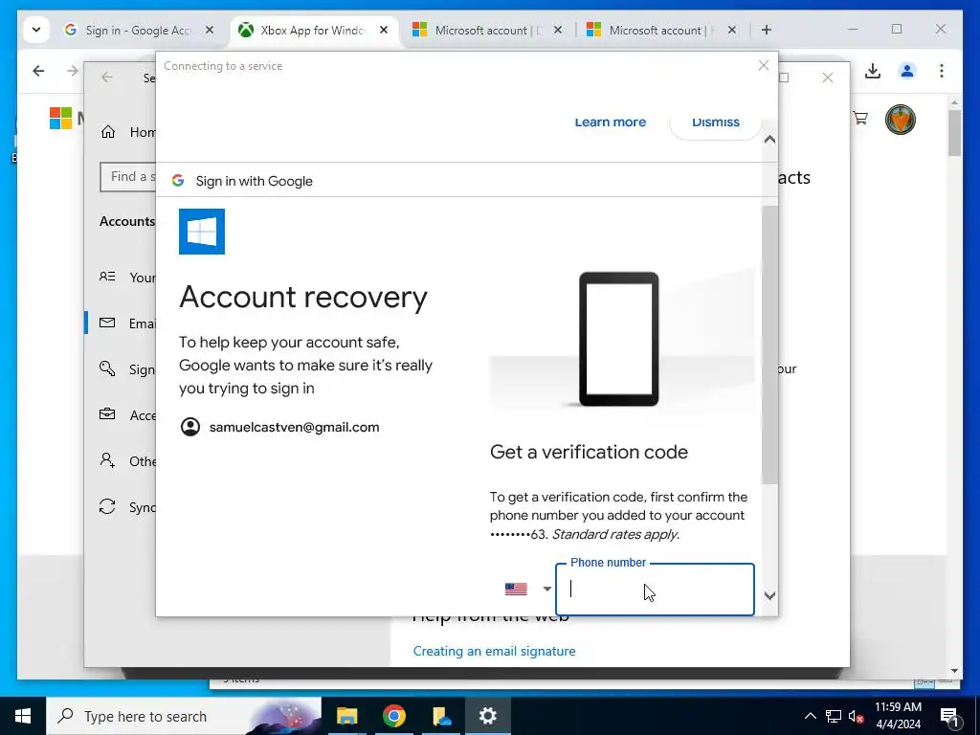Select Other users icon in Settings
This screenshot has width=980, height=735.
[107, 460]
